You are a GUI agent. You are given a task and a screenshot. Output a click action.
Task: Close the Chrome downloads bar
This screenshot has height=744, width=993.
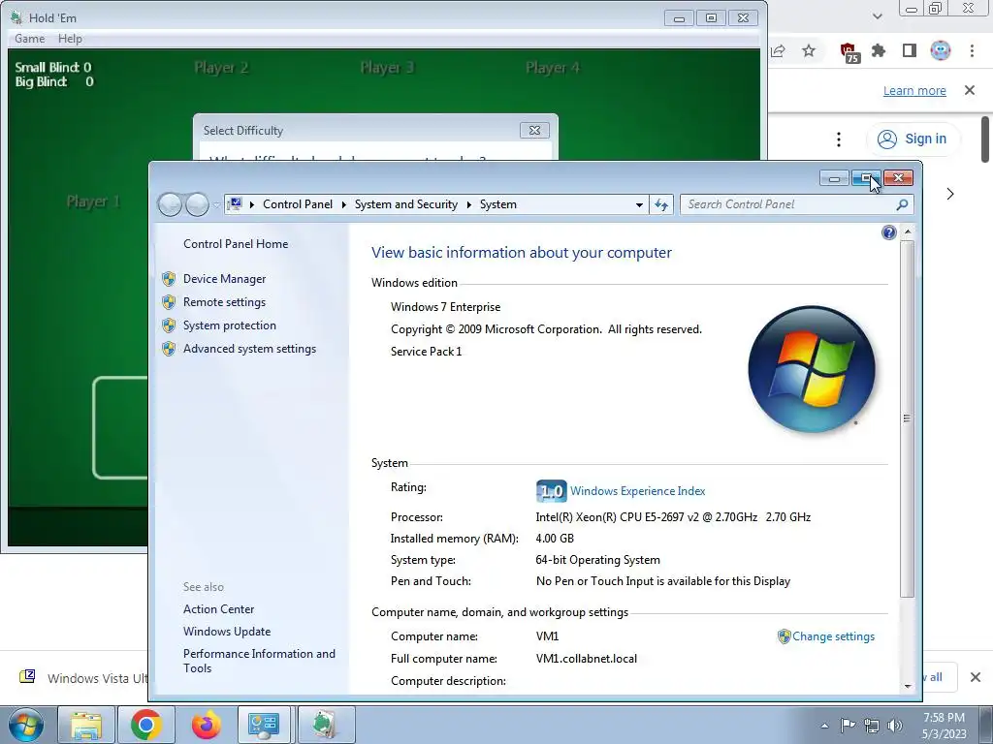(976, 677)
